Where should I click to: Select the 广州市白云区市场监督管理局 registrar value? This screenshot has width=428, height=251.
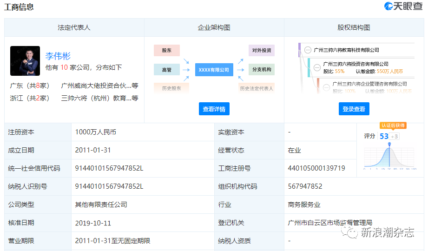click(330, 223)
